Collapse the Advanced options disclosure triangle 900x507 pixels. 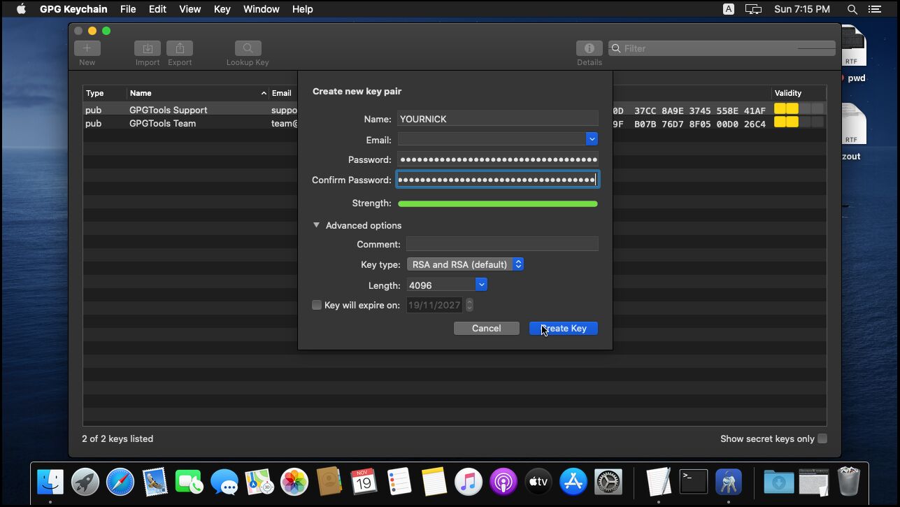point(316,225)
